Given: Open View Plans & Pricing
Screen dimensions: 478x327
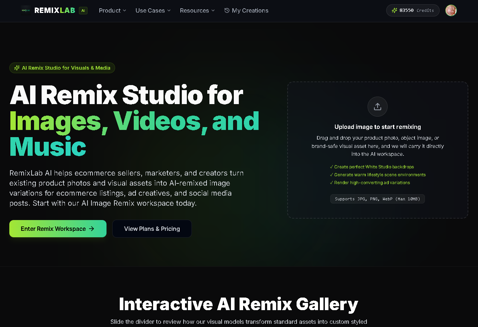Looking at the screenshot, I should (x=152, y=229).
